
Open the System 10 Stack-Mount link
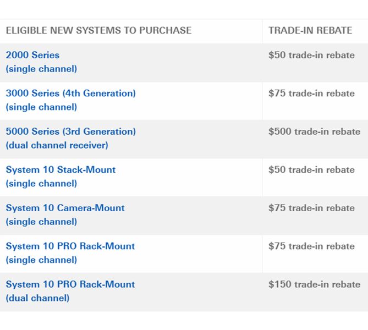click(x=61, y=170)
